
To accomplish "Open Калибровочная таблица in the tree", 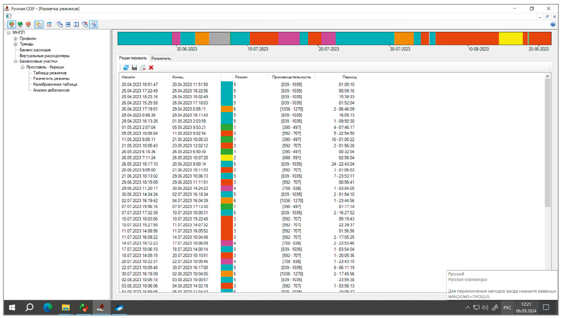I will click(55, 84).
